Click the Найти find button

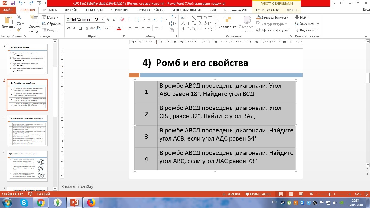[302, 18]
